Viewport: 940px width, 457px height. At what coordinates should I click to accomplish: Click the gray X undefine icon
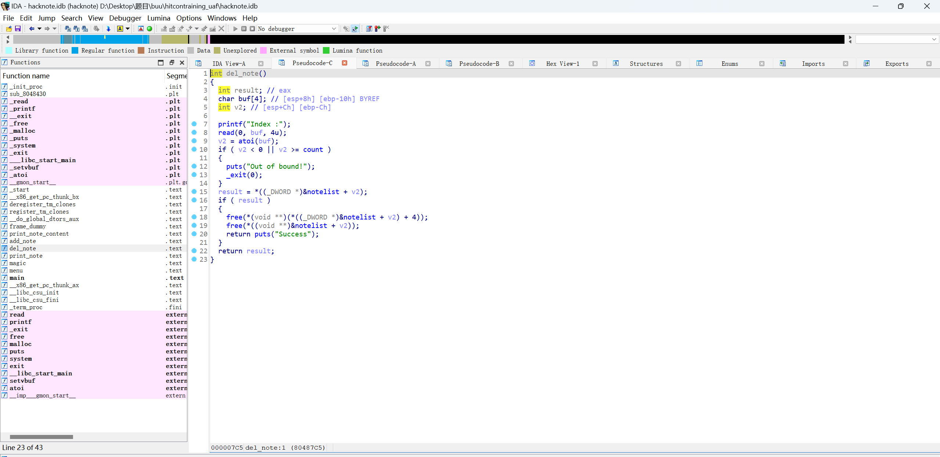tap(221, 29)
